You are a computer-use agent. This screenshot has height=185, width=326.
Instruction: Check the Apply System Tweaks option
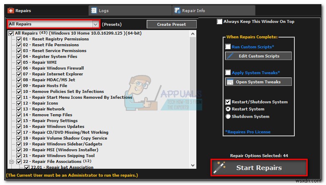pyautogui.click(x=228, y=72)
